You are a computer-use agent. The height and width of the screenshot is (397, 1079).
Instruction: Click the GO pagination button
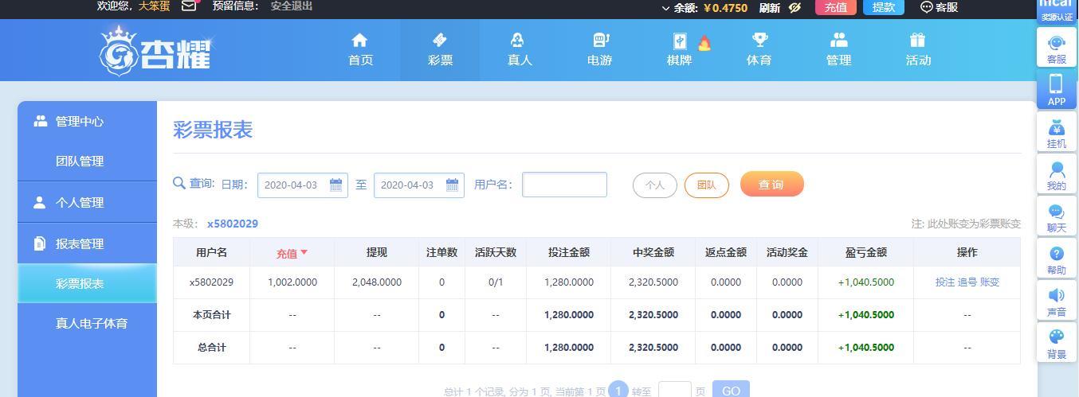[731, 391]
